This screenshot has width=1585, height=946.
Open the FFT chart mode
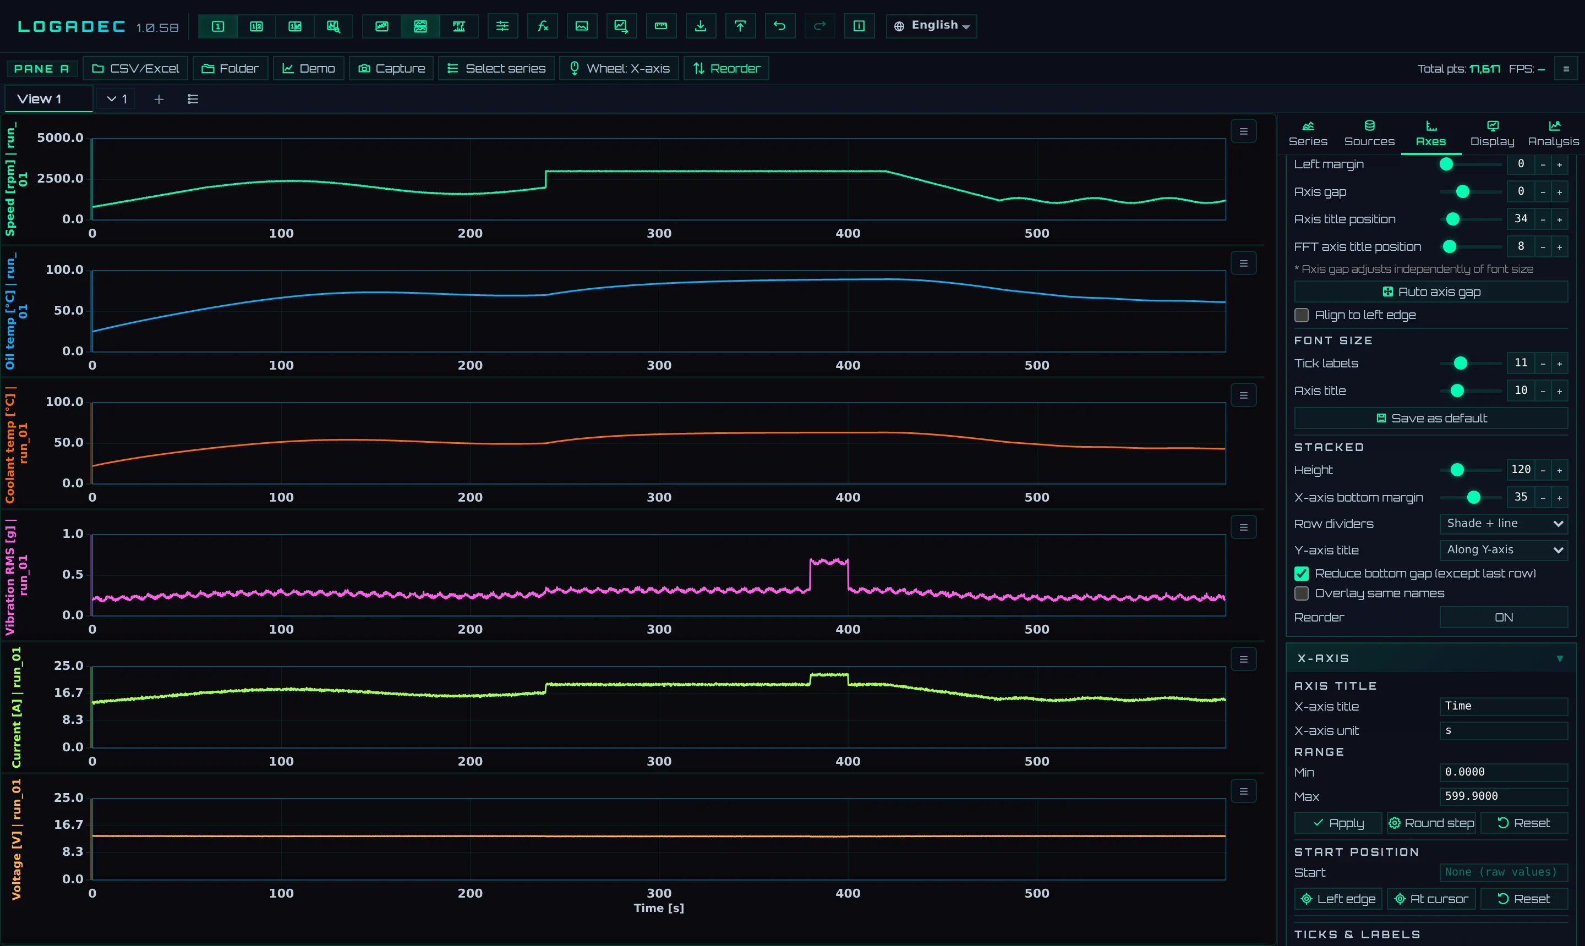(458, 26)
